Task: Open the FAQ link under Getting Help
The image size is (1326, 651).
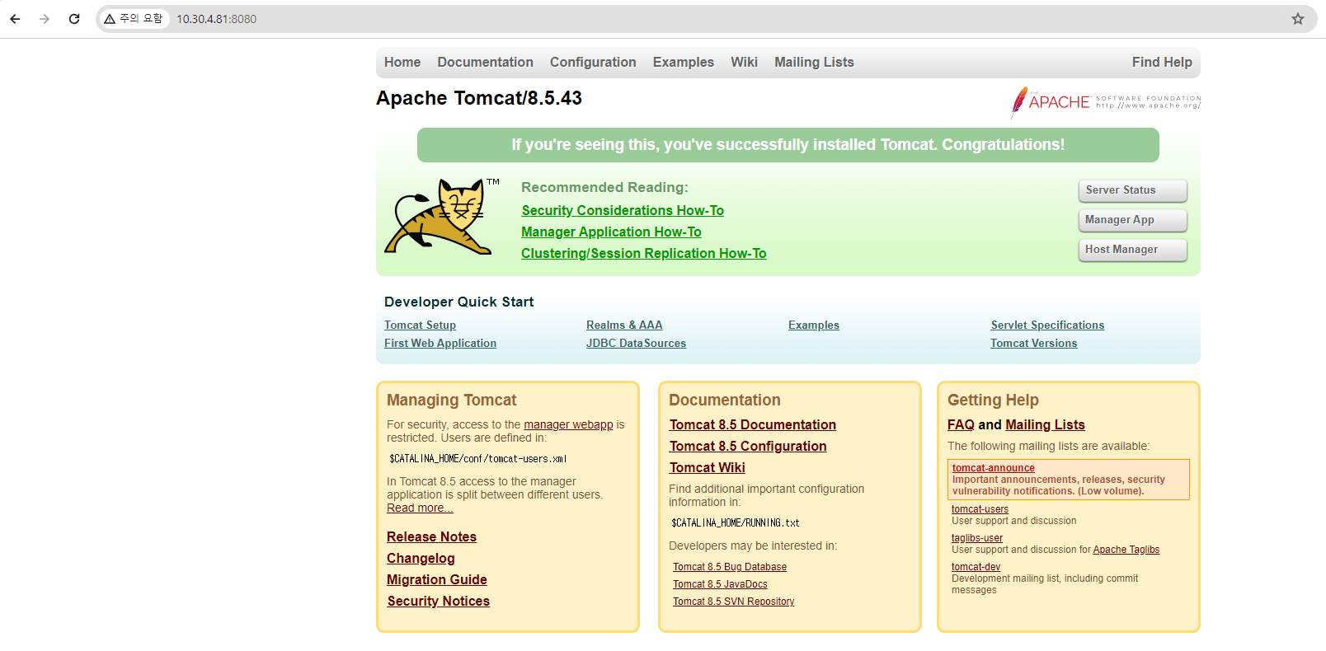Action: [961, 425]
